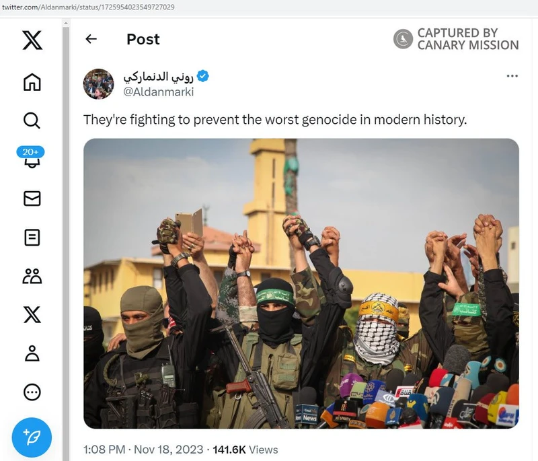Click the X logo at top of sidebar
The height and width of the screenshot is (461, 538).
tap(32, 40)
